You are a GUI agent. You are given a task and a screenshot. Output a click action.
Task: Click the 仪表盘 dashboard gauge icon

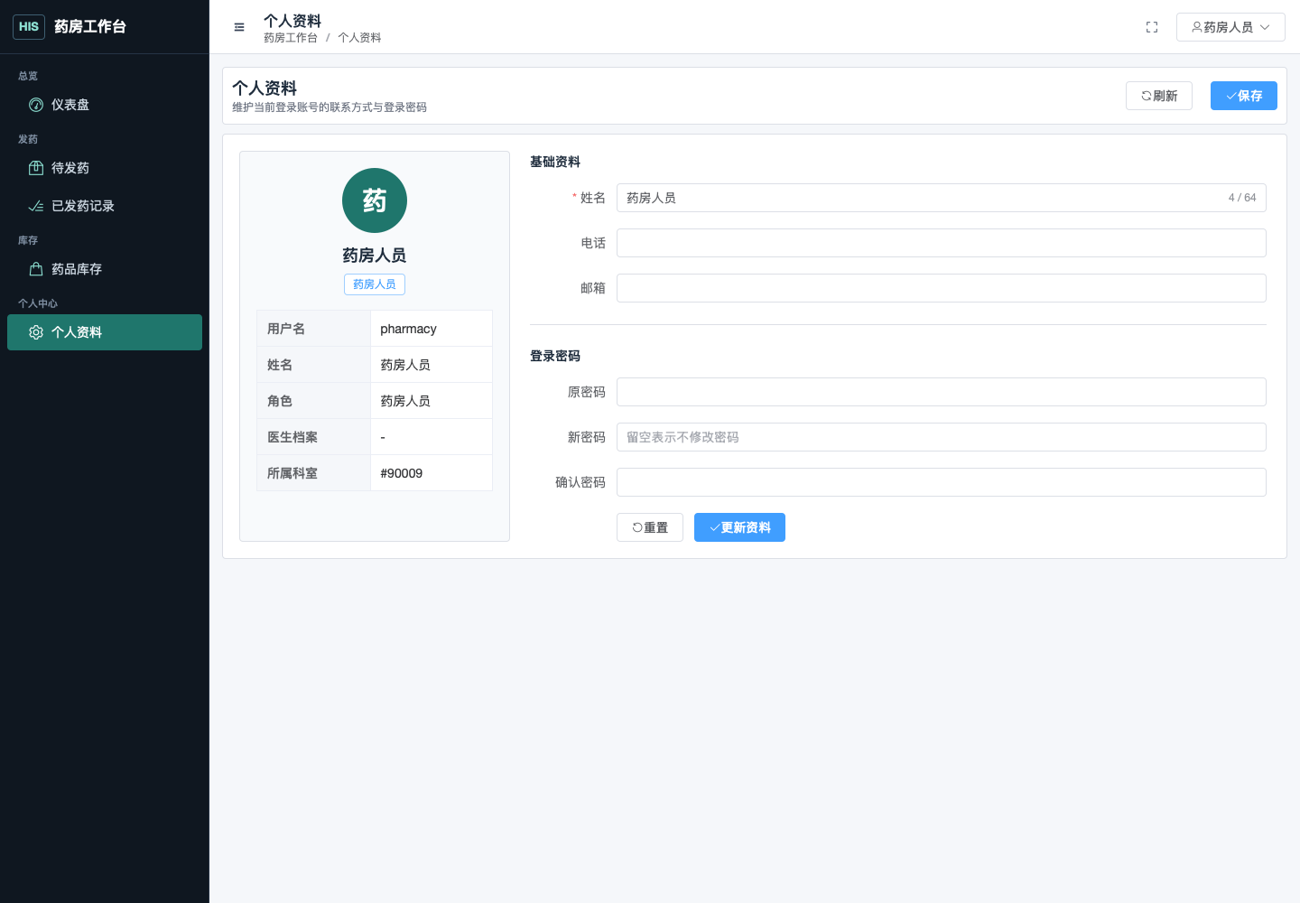point(36,105)
